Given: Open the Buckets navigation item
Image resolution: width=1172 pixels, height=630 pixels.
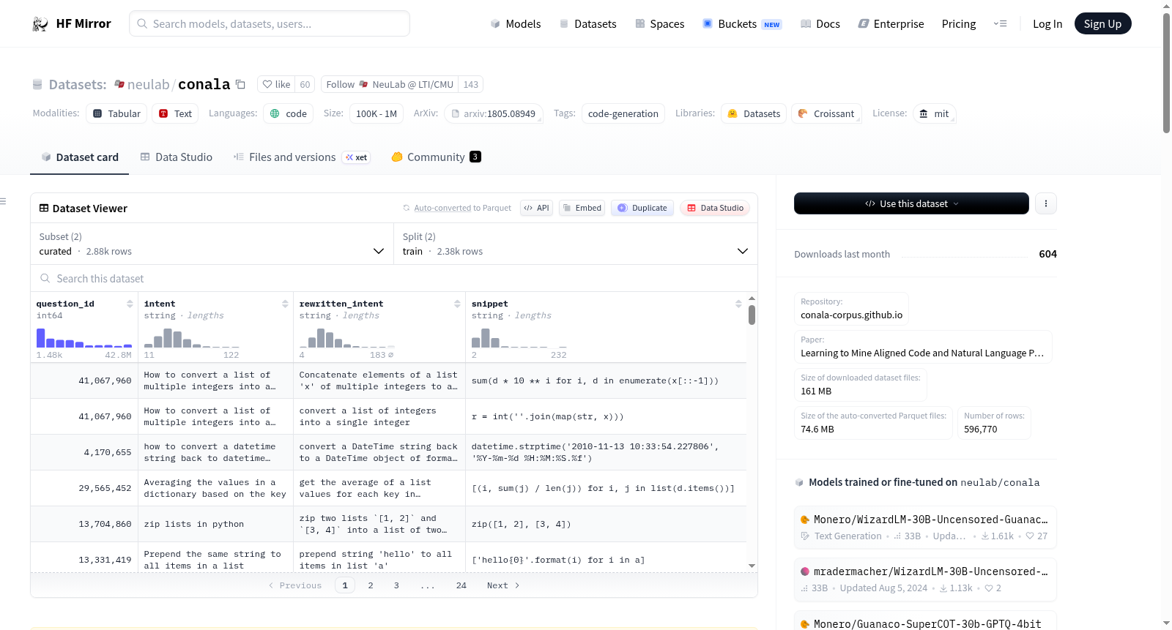Looking at the screenshot, I should (x=742, y=24).
